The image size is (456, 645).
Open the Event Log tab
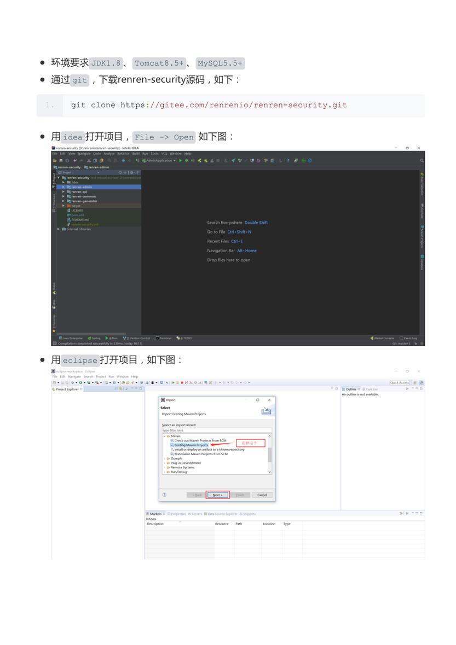pos(408,338)
